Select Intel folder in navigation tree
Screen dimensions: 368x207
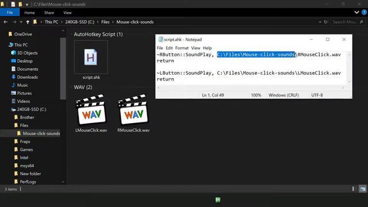pyautogui.click(x=24, y=158)
